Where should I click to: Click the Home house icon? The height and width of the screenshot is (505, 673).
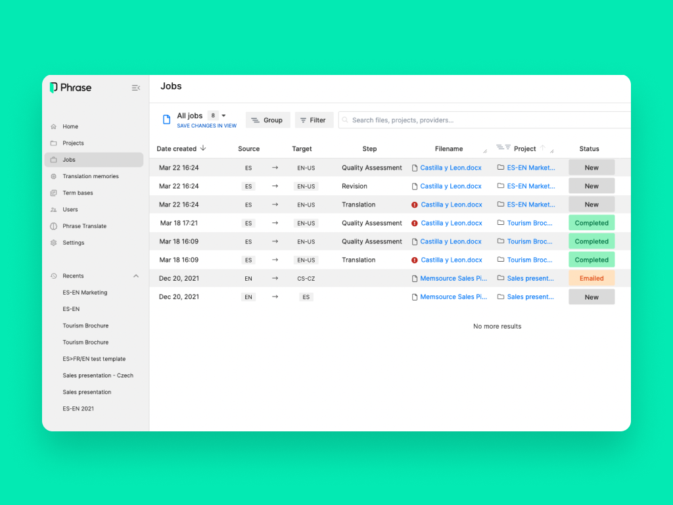tap(54, 127)
